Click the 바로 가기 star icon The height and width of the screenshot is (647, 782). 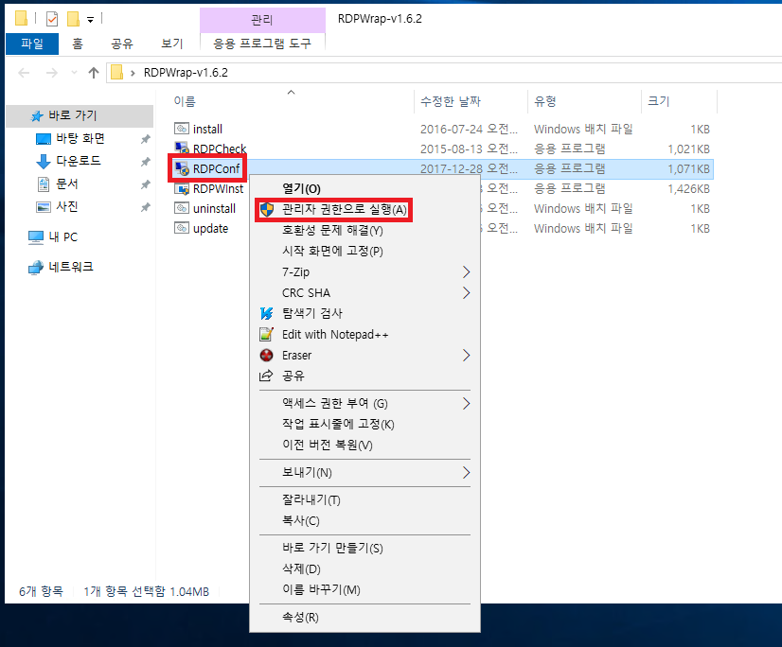pyautogui.click(x=37, y=116)
